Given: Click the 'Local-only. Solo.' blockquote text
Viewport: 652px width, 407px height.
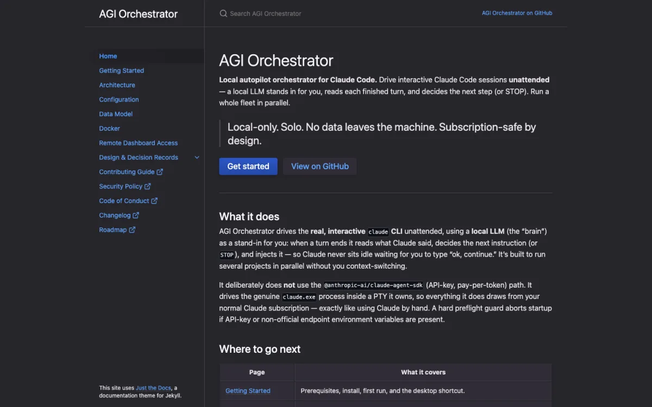Looking at the screenshot, I should pos(382,133).
